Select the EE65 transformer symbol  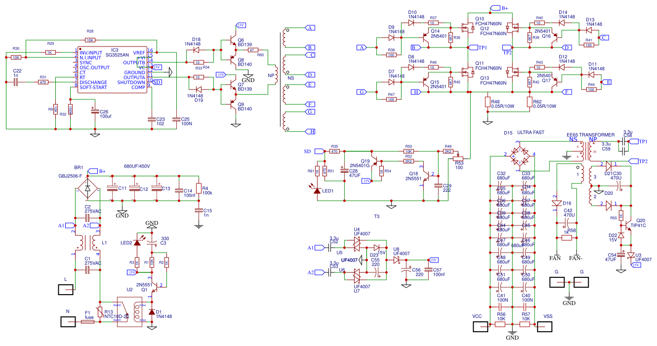tap(588, 151)
